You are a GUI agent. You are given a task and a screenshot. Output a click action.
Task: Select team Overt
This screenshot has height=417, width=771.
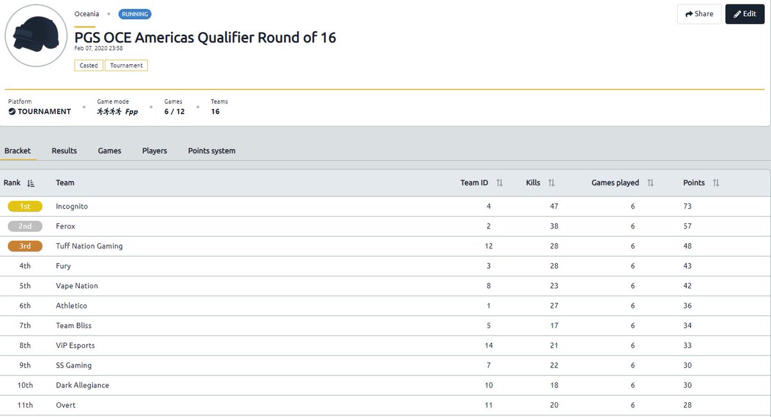click(66, 405)
